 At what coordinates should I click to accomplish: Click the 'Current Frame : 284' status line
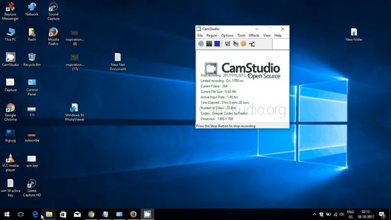[x=214, y=86]
